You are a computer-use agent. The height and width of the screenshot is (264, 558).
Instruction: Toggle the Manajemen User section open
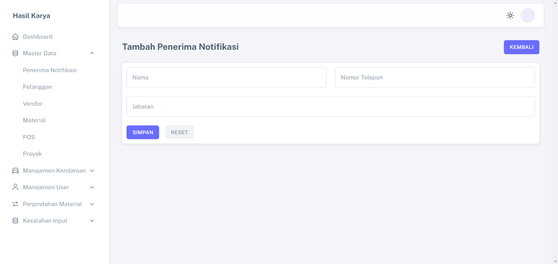point(92,187)
